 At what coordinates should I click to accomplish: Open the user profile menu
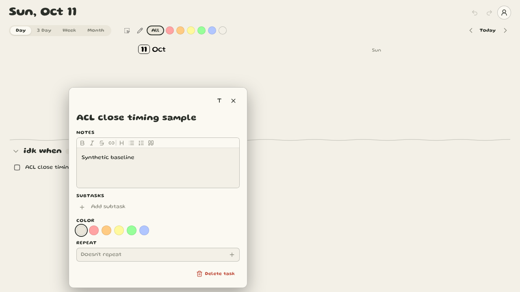click(x=504, y=13)
